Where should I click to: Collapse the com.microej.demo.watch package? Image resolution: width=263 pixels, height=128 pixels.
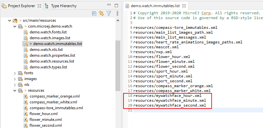click(x=15, y=26)
